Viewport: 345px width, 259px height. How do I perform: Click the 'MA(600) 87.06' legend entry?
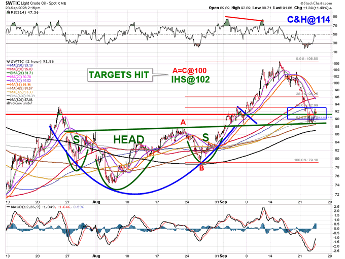(x=21, y=100)
